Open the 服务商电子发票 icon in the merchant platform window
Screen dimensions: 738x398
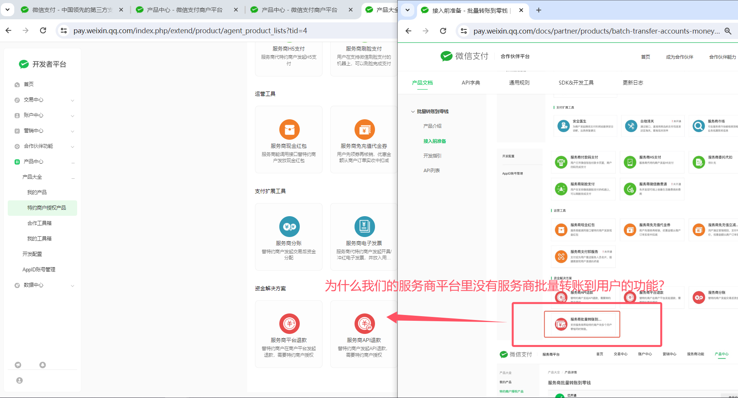point(365,227)
